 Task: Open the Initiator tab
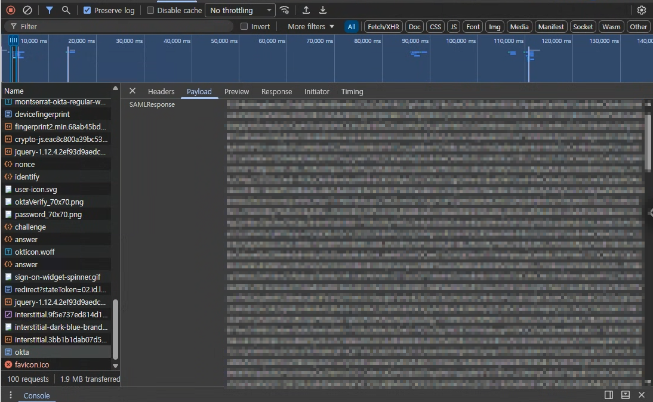click(x=316, y=91)
